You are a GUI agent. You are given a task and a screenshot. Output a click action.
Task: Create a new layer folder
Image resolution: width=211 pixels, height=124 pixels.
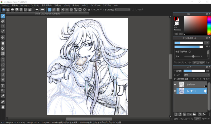coord(194,114)
